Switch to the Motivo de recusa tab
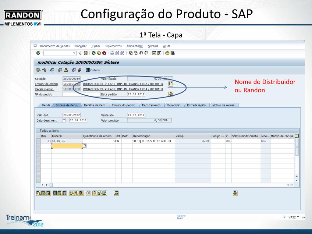This screenshot has height=234, width=312. (223, 105)
